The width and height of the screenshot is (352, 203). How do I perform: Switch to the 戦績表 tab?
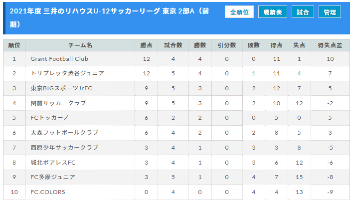coord(273,12)
